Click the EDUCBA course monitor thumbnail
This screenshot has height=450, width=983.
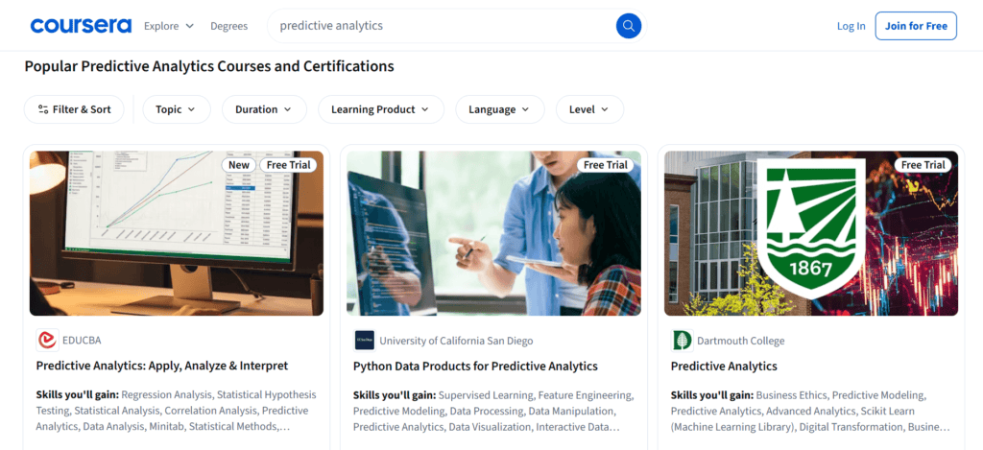pos(177,233)
